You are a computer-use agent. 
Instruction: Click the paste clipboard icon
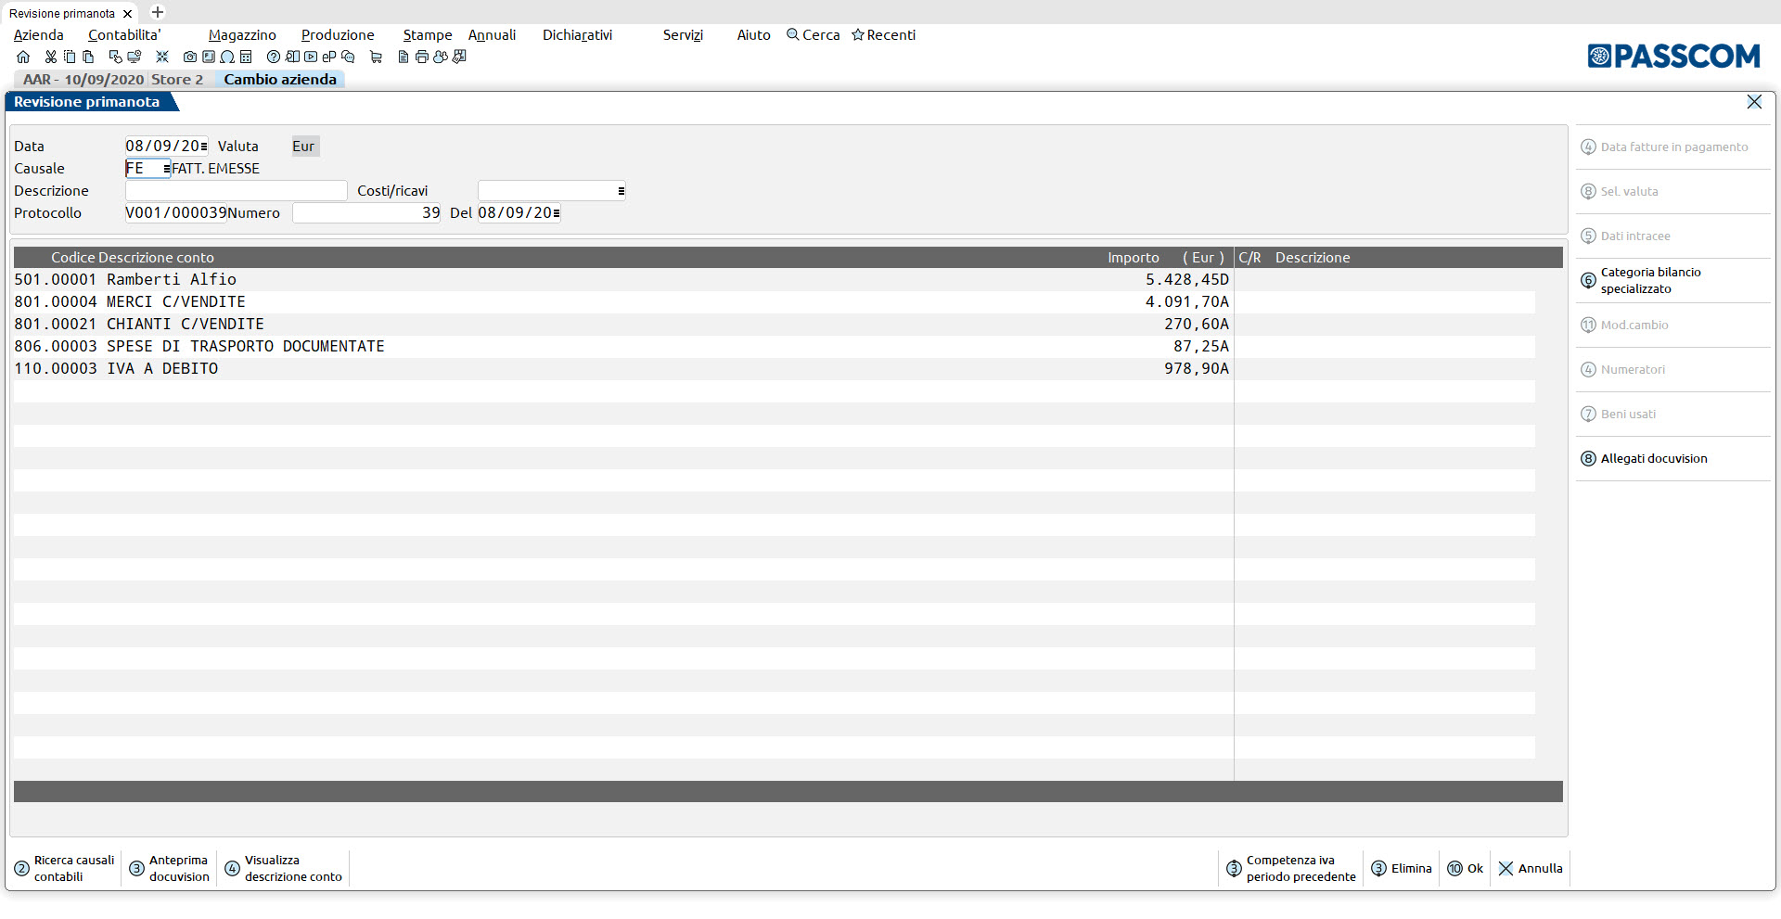coord(88,57)
